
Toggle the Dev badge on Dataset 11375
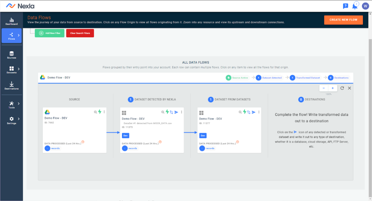[x=125, y=135]
